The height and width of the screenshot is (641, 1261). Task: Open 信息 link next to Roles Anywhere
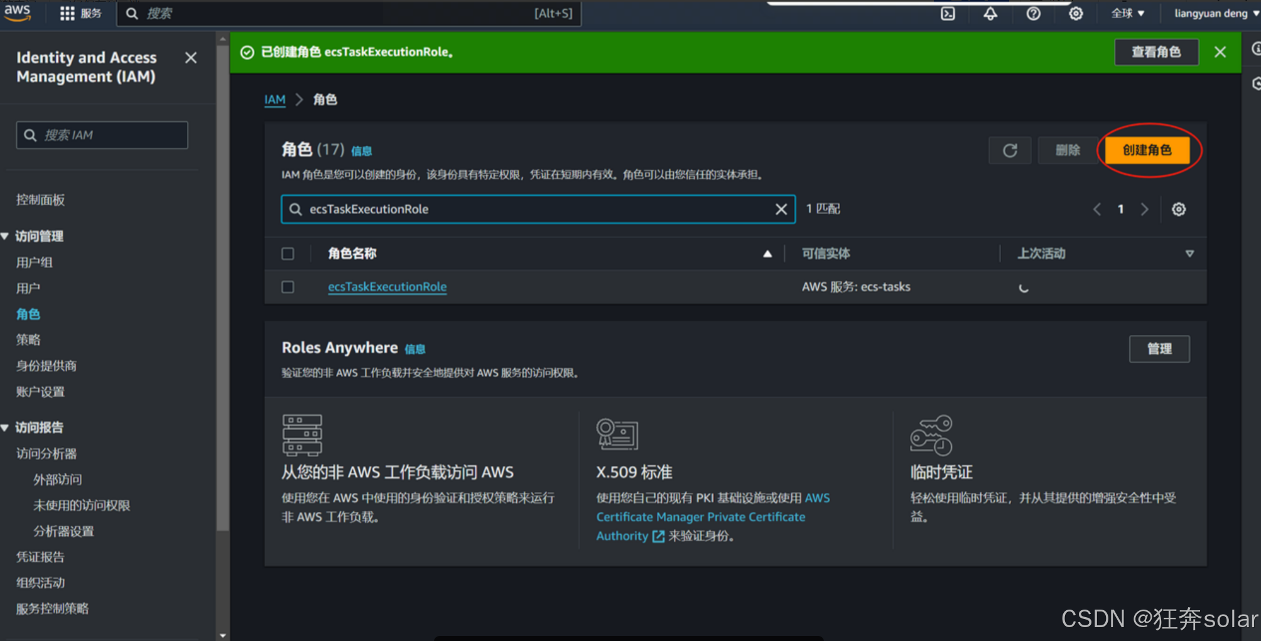pyautogui.click(x=415, y=349)
